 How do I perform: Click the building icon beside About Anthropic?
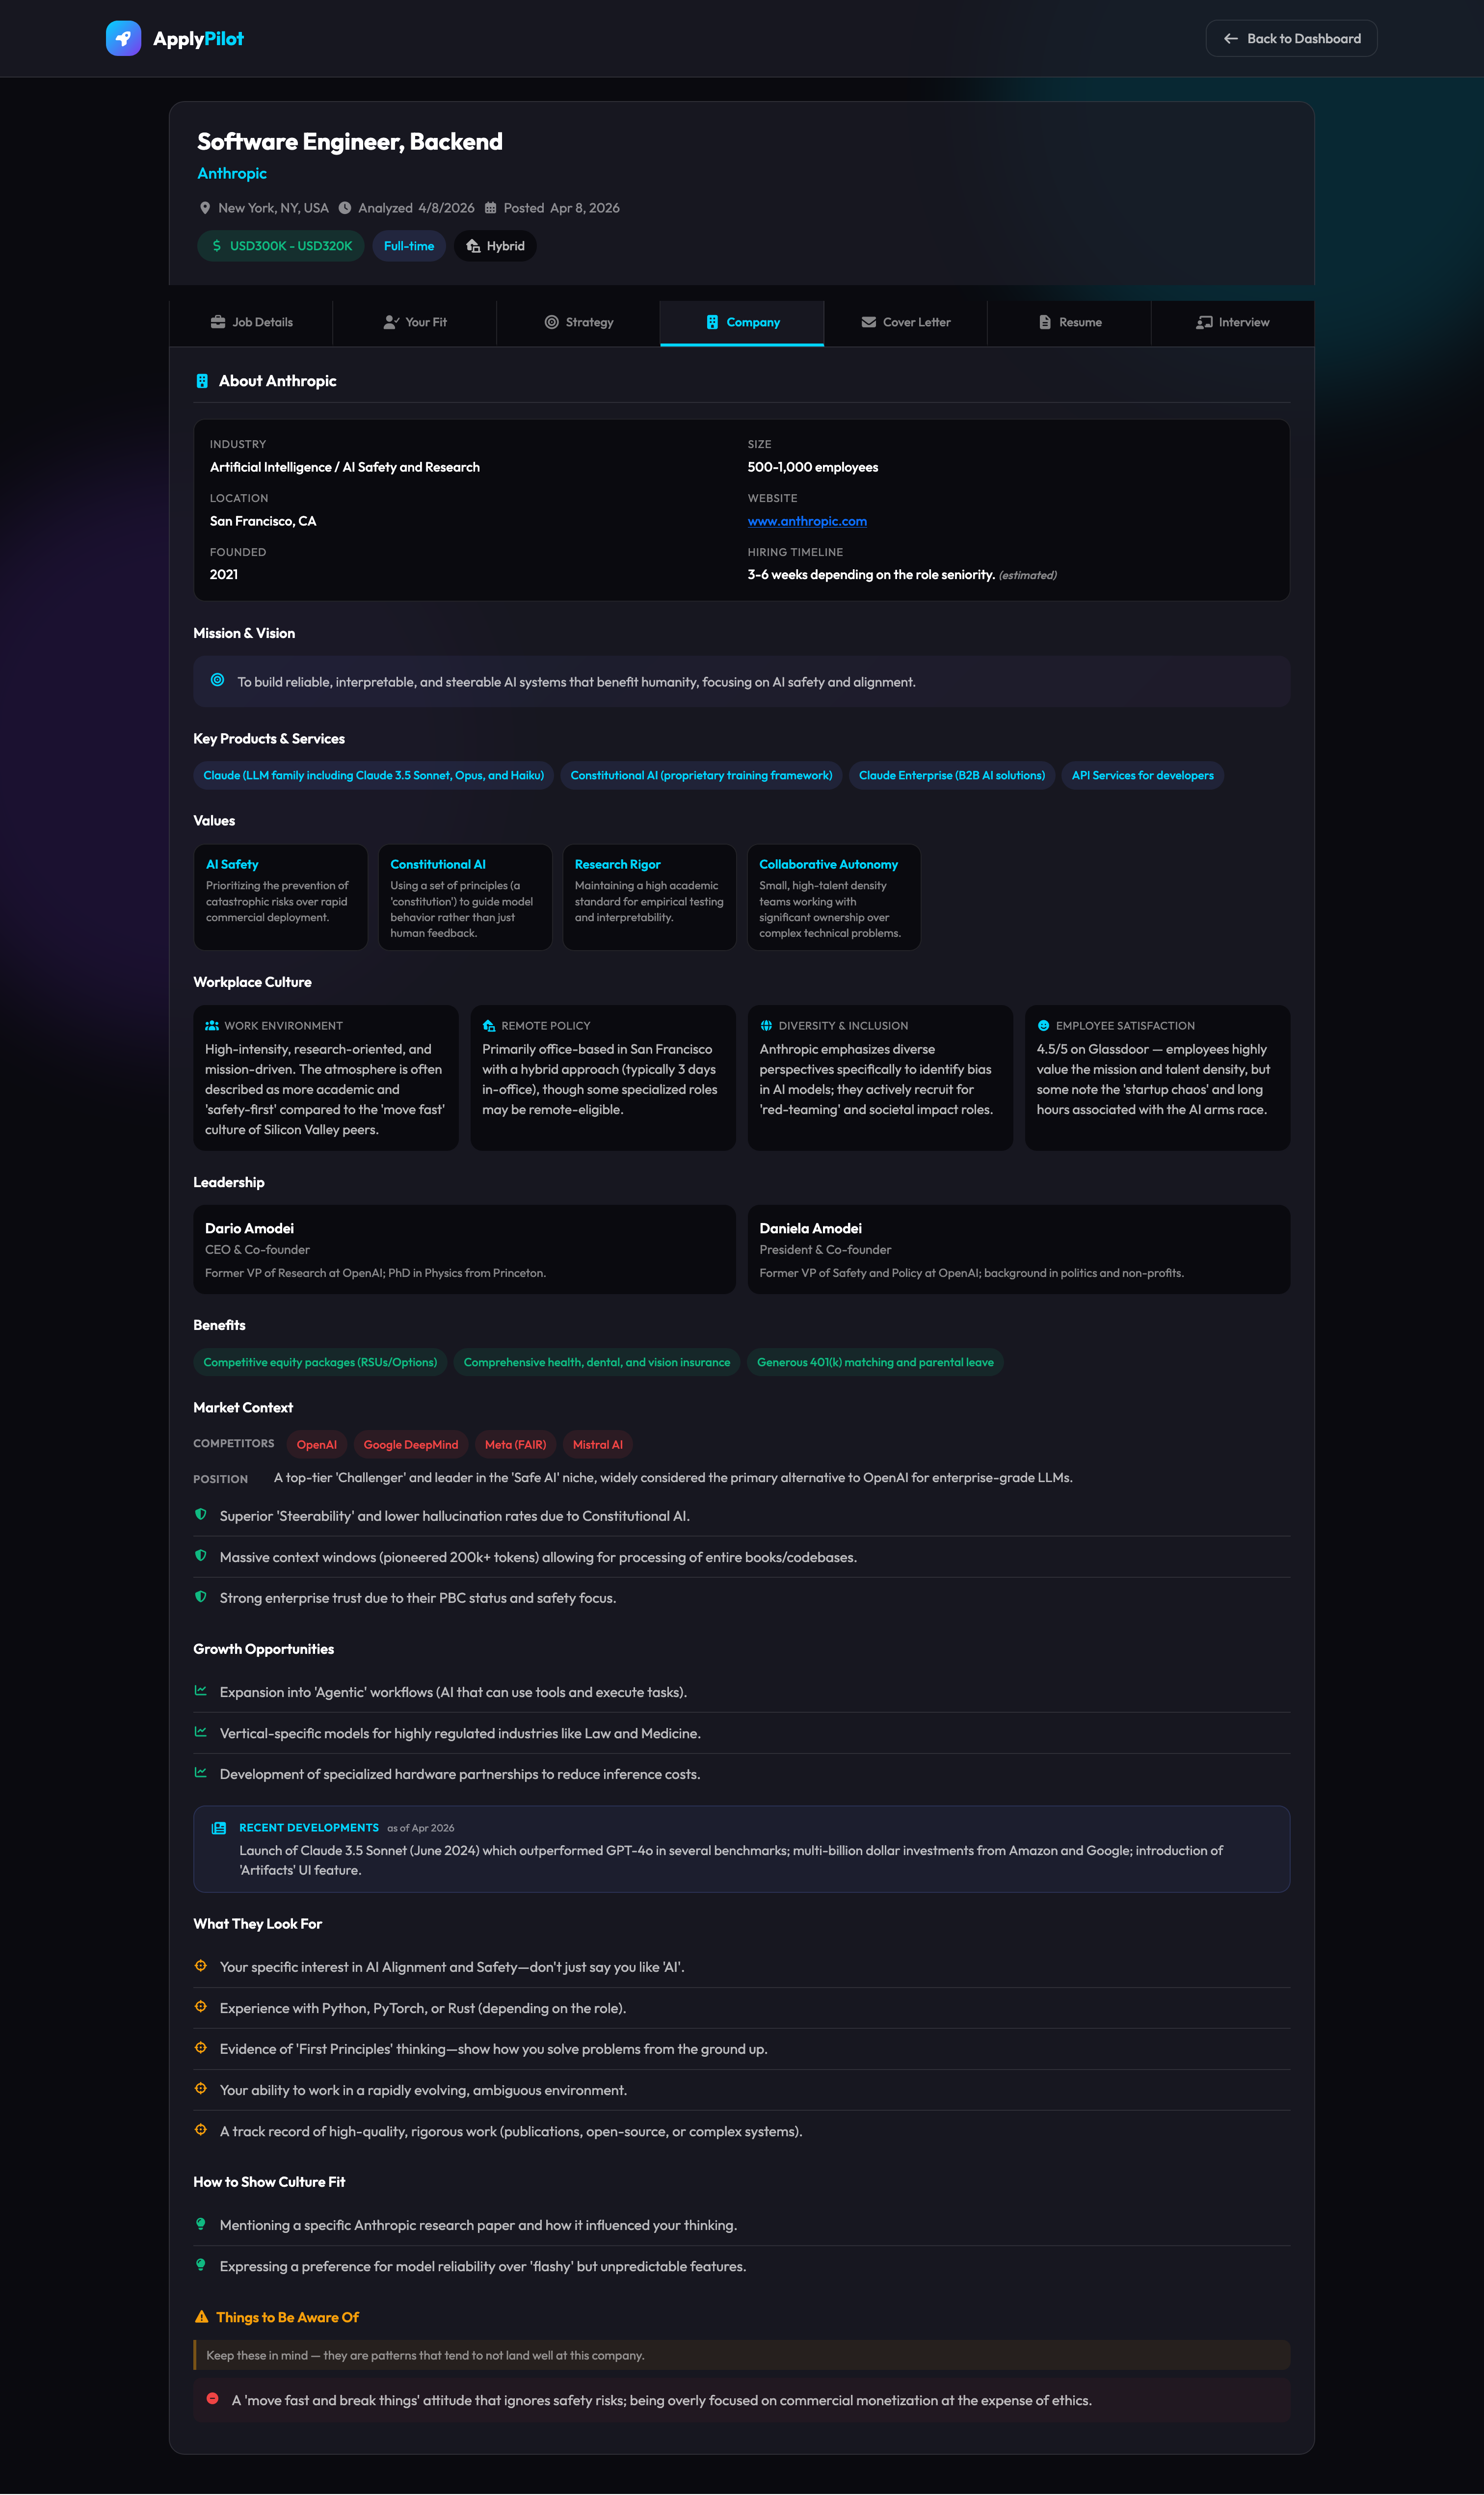[202, 381]
